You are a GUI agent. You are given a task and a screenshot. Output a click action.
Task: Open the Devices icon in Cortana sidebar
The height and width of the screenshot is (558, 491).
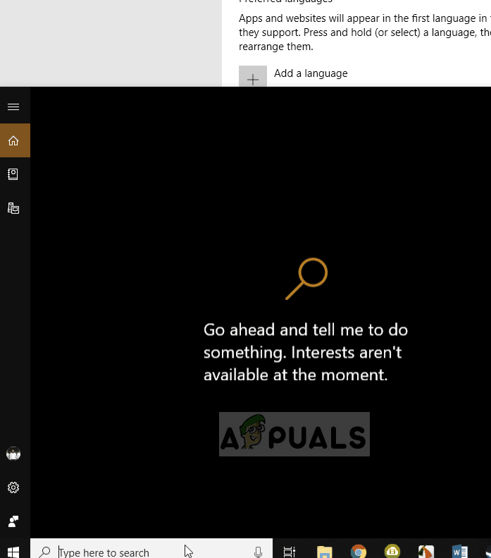pyautogui.click(x=13, y=208)
